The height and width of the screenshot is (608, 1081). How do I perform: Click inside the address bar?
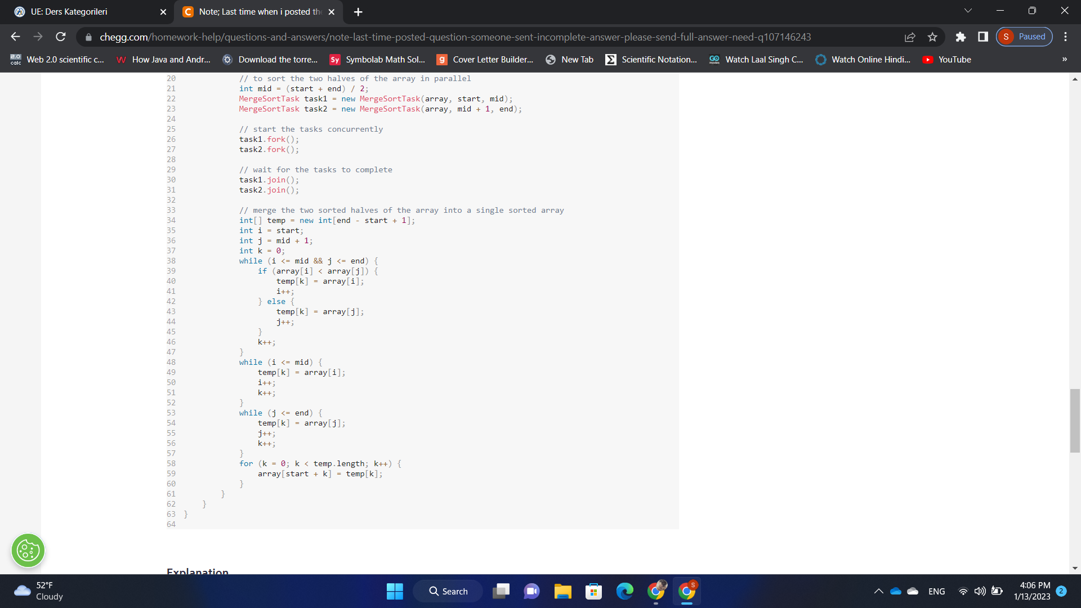450,37
